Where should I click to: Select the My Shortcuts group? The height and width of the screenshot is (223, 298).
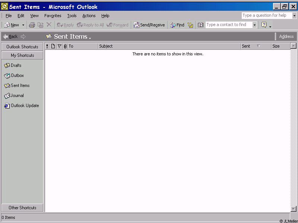tap(22, 55)
